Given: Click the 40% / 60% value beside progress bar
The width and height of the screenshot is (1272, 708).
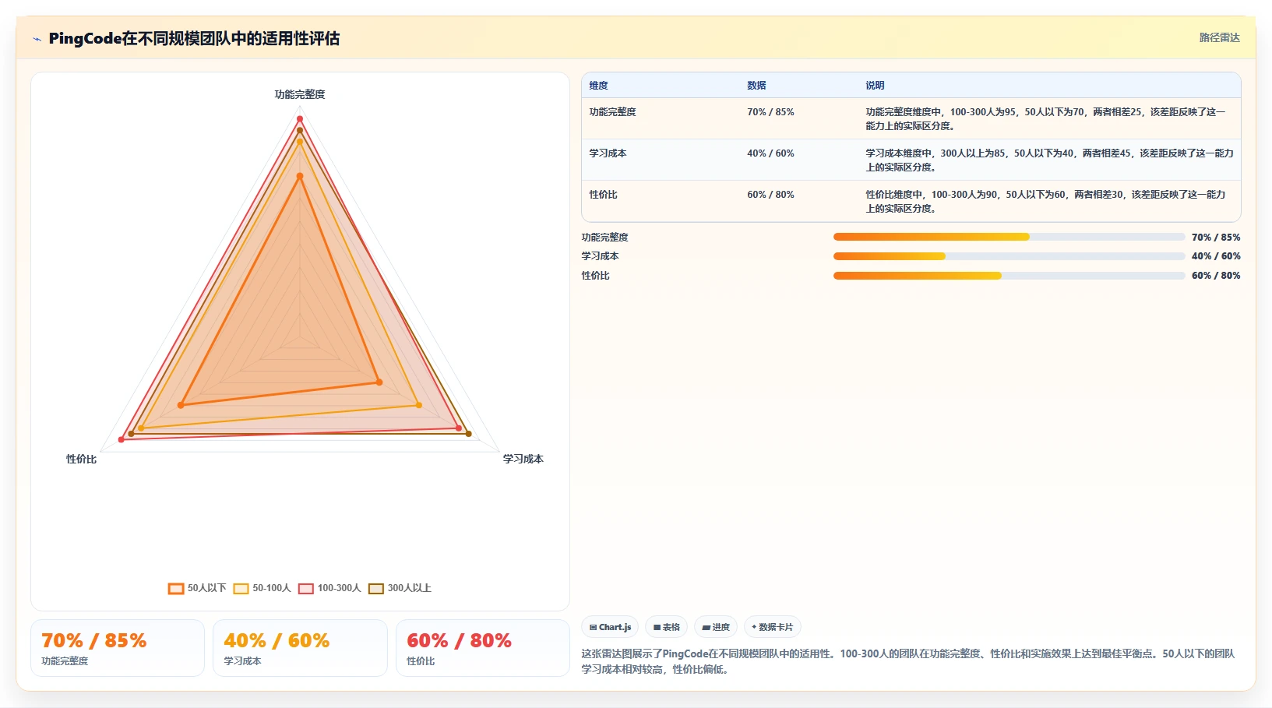Looking at the screenshot, I should tap(1216, 256).
